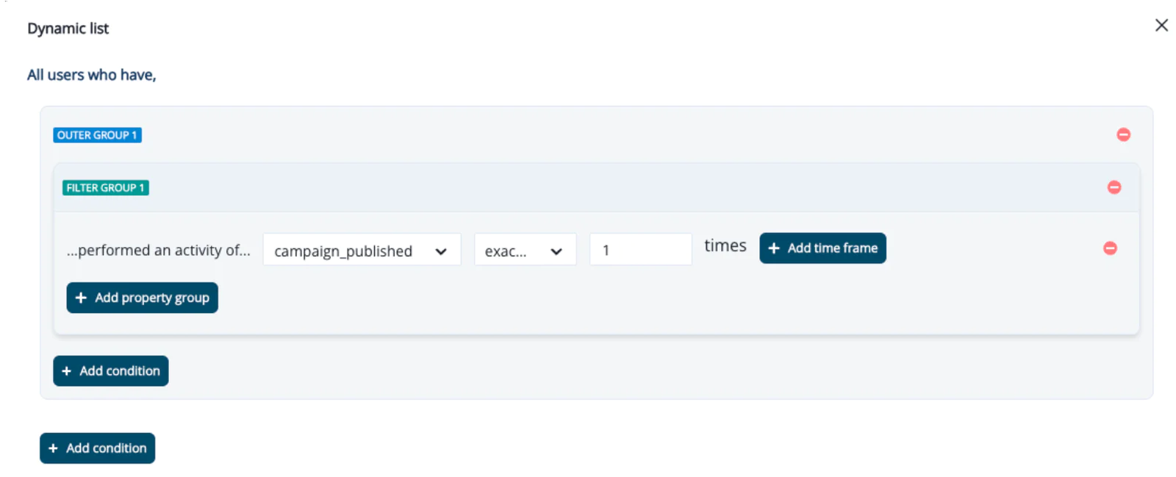Click the plus icon on Add property group
1176x477 pixels.
pyautogui.click(x=81, y=298)
